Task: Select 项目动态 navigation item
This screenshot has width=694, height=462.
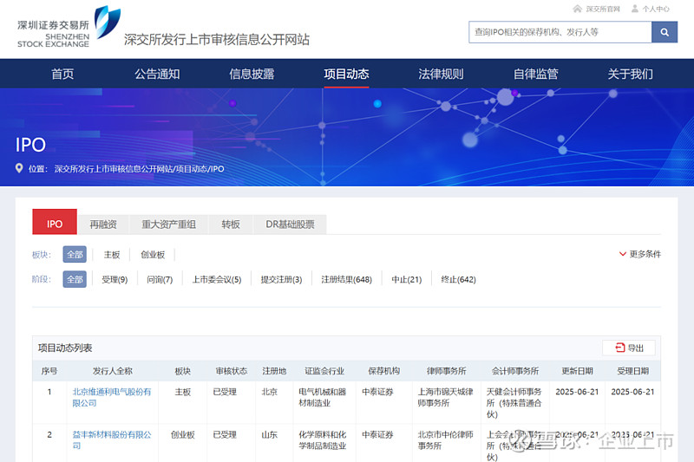Action: [x=346, y=74]
